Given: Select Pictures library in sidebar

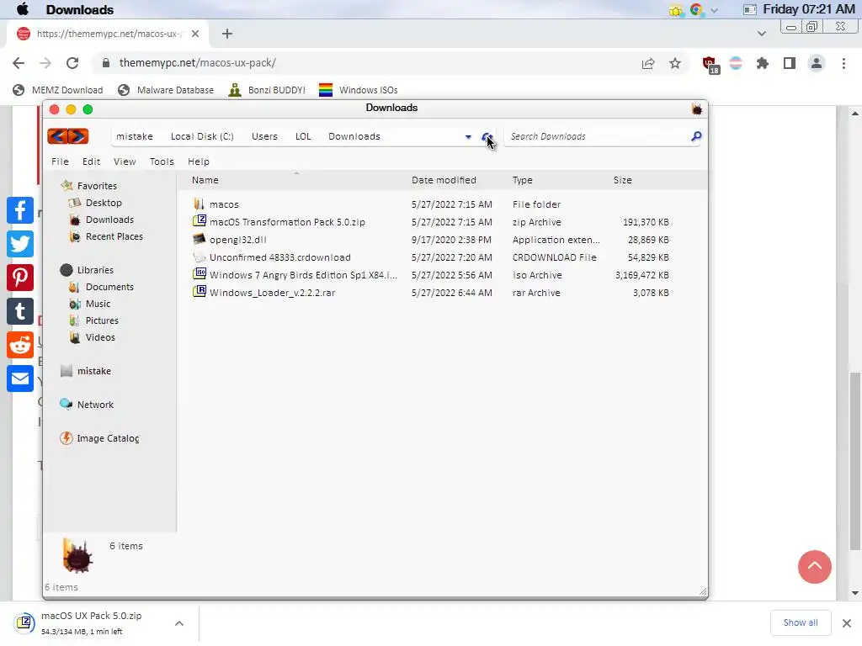Looking at the screenshot, I should pos(102,320).
